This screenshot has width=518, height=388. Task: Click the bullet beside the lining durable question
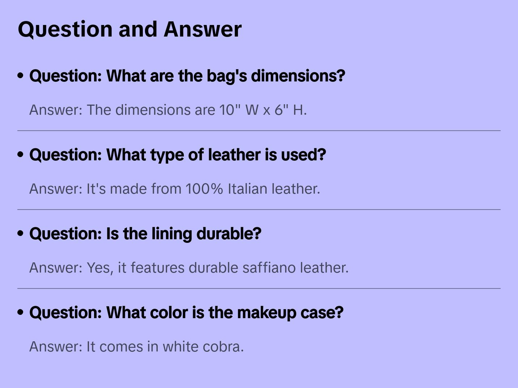click(x=21, y=233)
